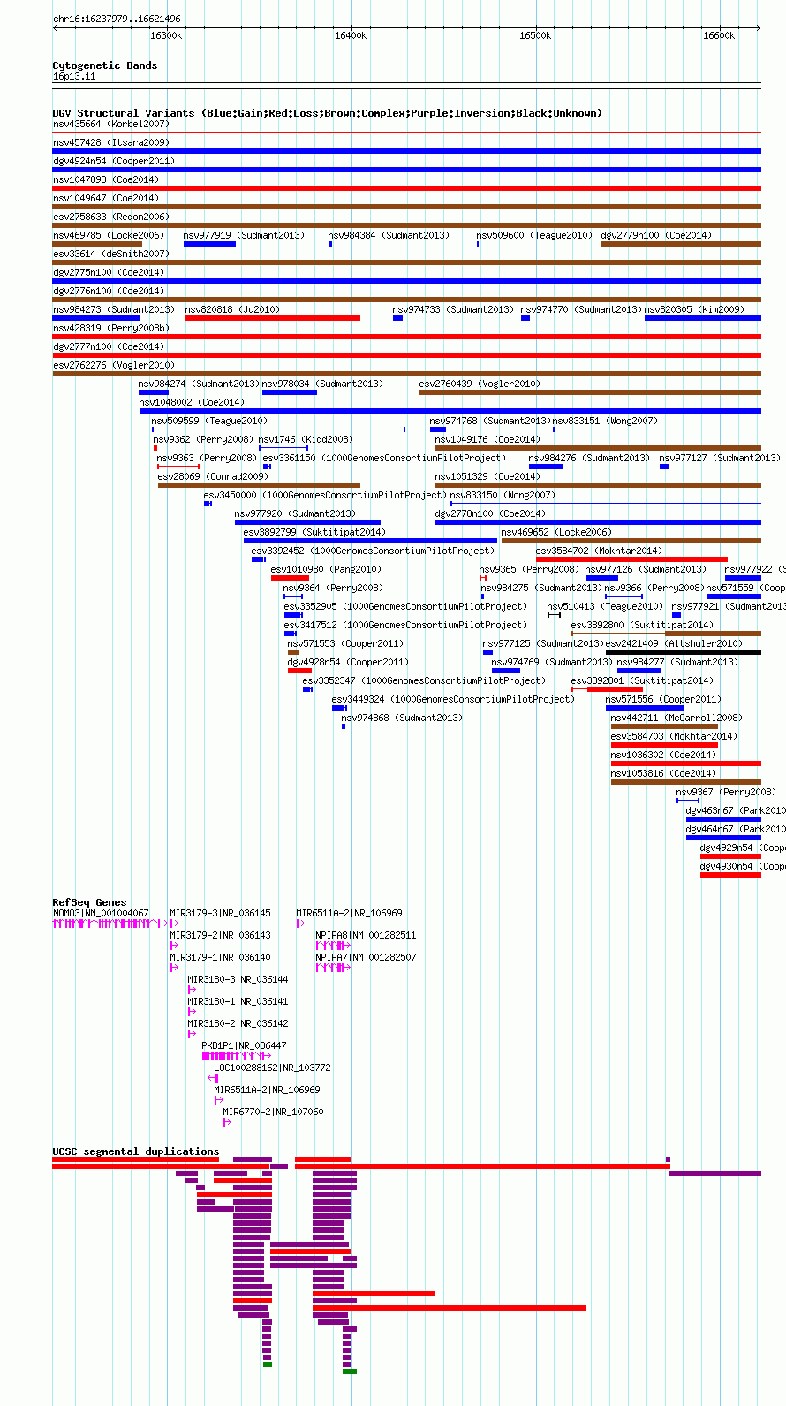Screen dimensions: 786x1406
Task: Select the MIR3180-2|NR_036142 gene label
Action: pyautogui.click(x=238, y=1023)
